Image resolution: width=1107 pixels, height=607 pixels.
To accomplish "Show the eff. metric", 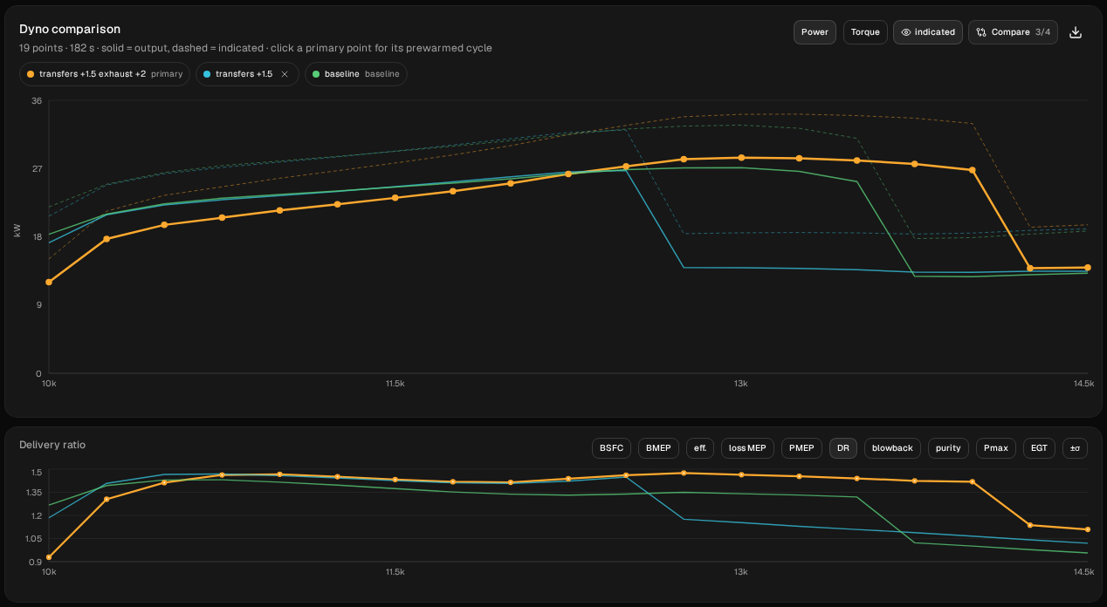I will point(700,448).
